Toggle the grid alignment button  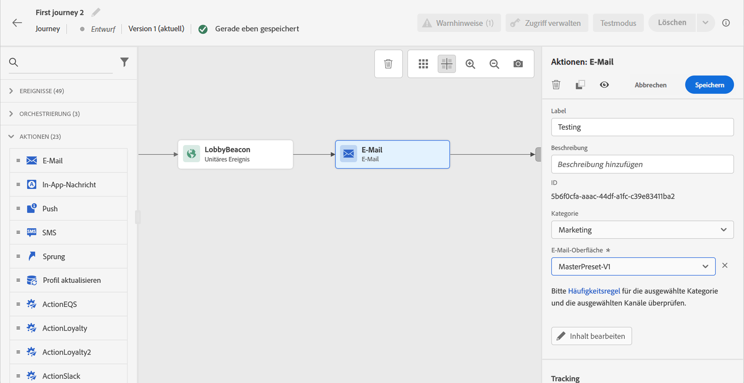tap(447, 64)
